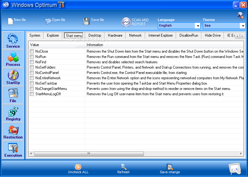This screenshot has width=248, height=177.
Task: Close the Windows Optimum window
Action: pos(243,5)
